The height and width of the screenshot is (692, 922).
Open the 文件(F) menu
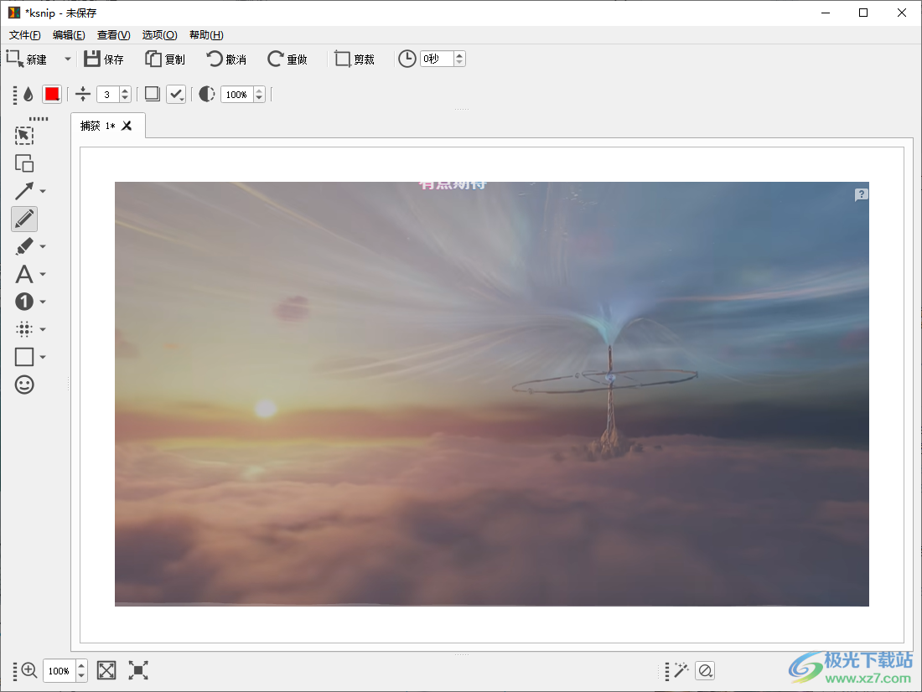coord(24,35)
